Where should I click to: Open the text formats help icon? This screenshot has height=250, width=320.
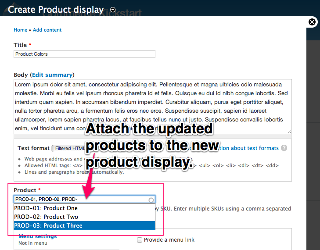point(284,148)
